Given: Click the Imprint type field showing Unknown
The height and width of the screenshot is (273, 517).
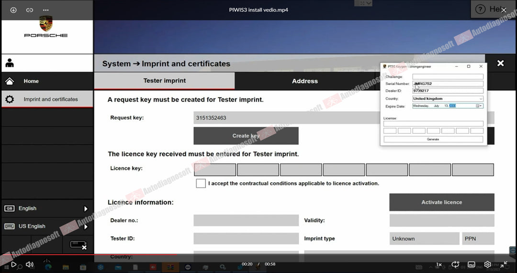Looking at the screenshot, I should coord(424,239).
